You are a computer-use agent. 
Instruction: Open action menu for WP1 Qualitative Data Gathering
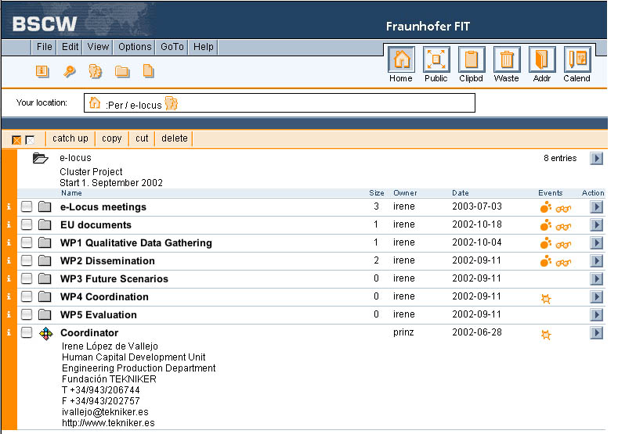click(596, 243)
